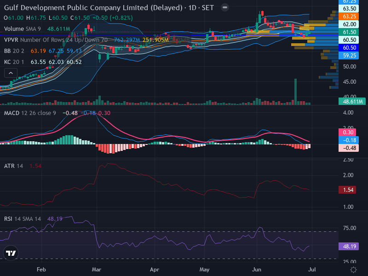This screenshot has height=276, width=368.
Task: Select the BB 20 2 indicator label
Action: 14,51
